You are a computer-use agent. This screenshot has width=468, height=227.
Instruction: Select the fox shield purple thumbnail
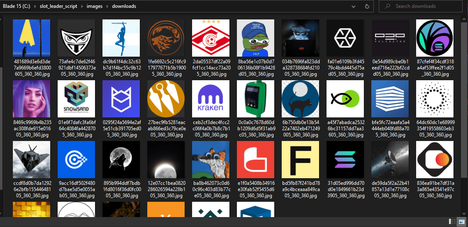coord(121,99)
